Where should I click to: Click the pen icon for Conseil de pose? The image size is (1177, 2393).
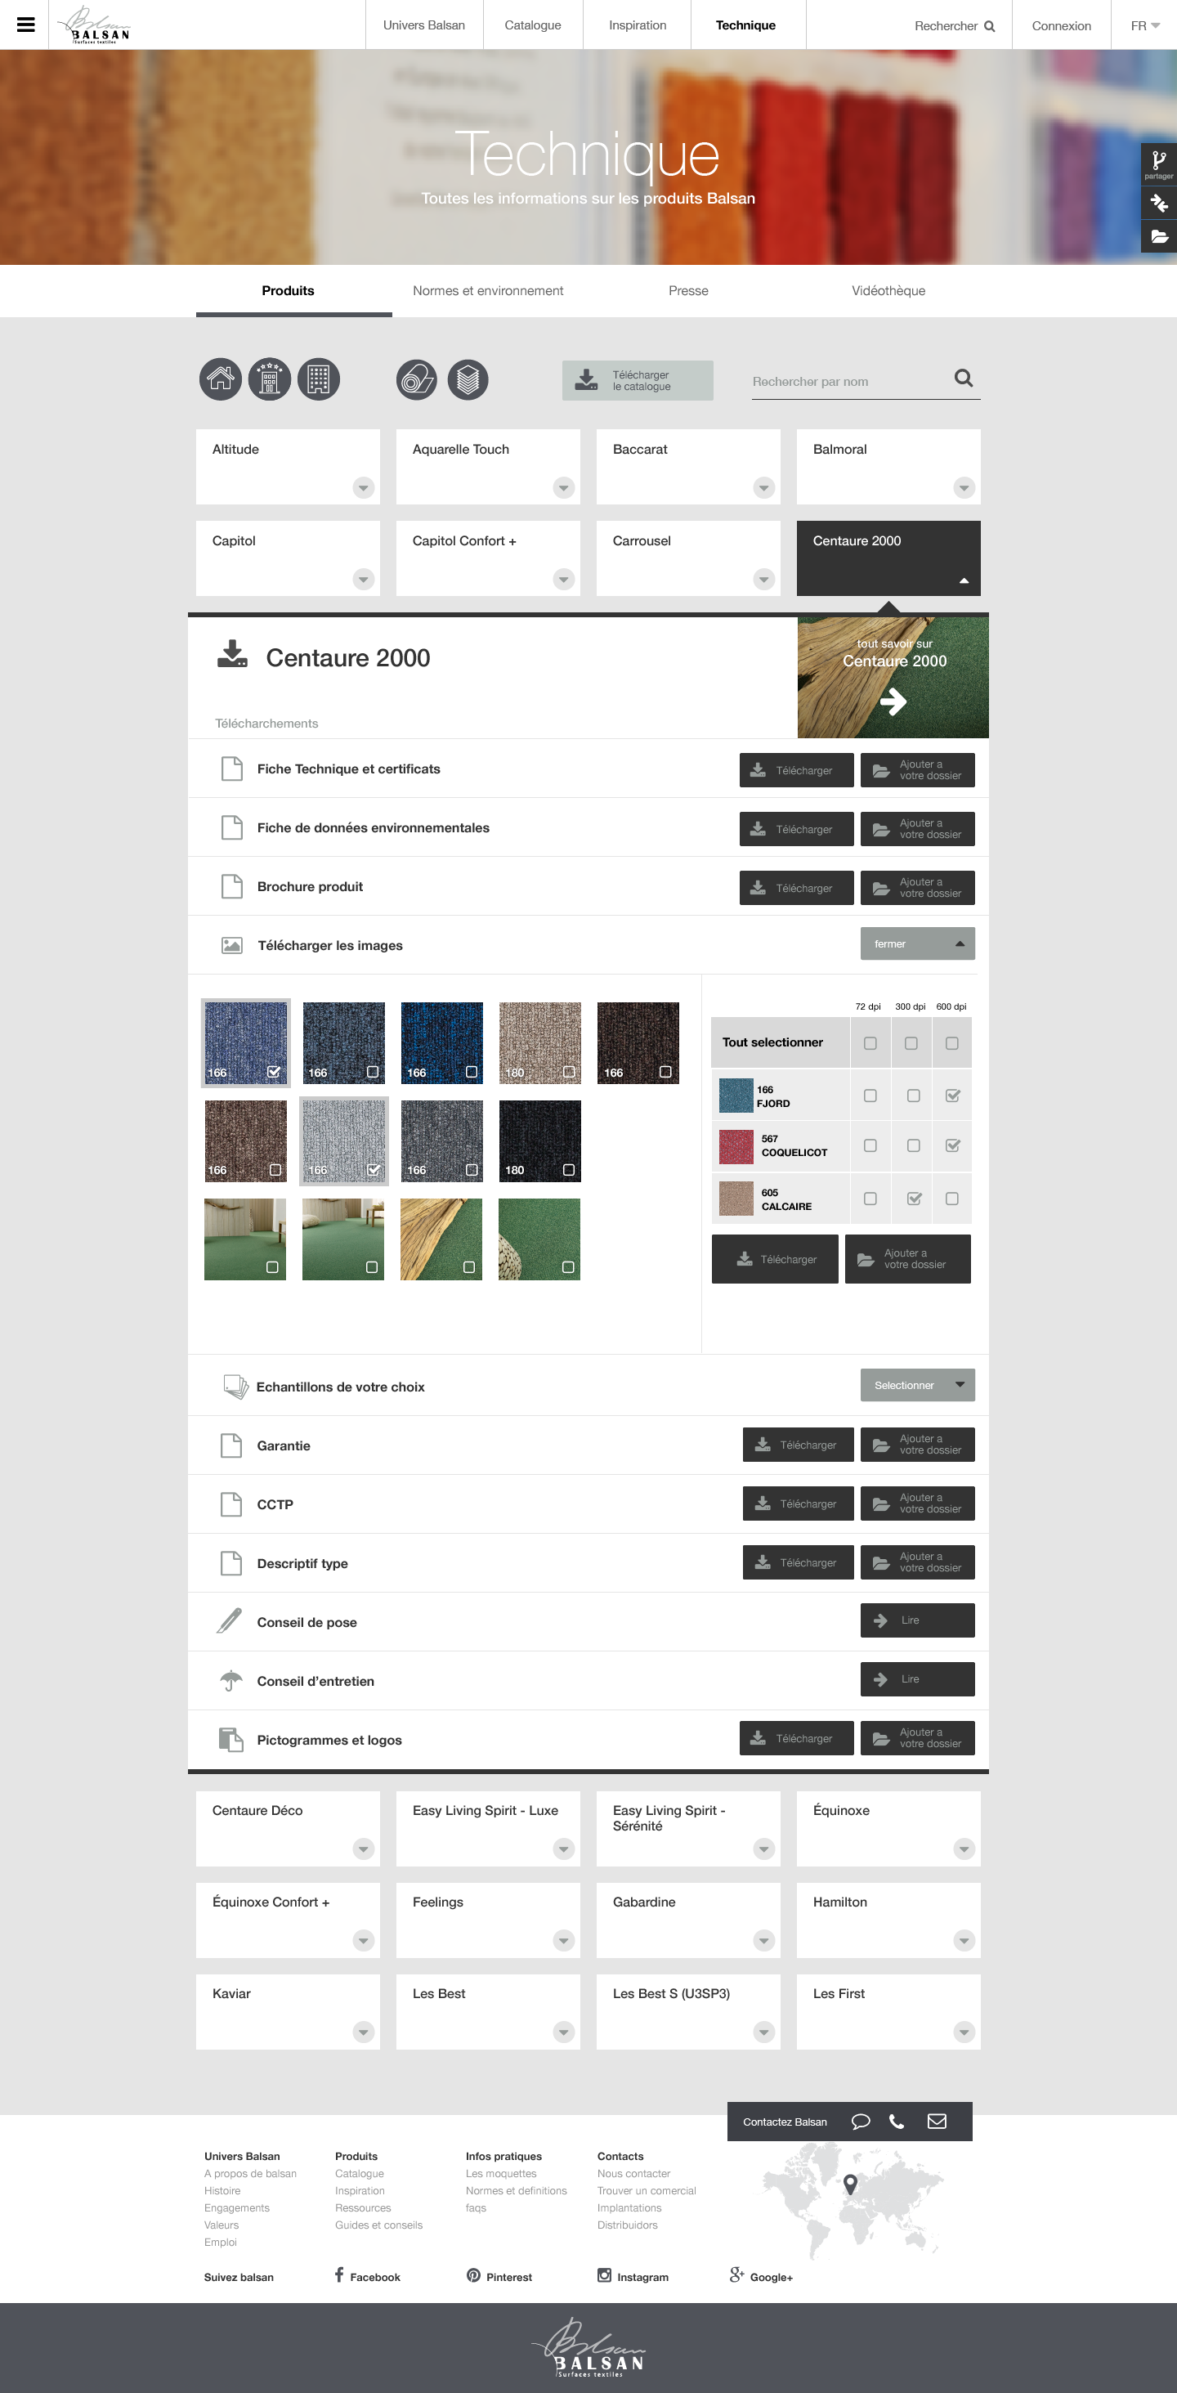[230, 1620]
